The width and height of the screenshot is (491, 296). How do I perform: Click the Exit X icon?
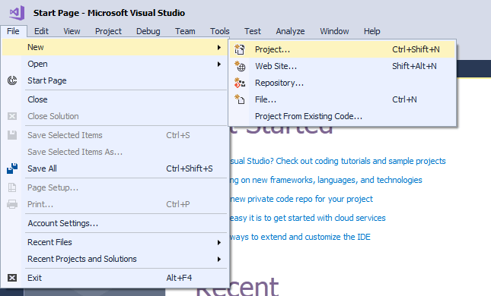12,278
